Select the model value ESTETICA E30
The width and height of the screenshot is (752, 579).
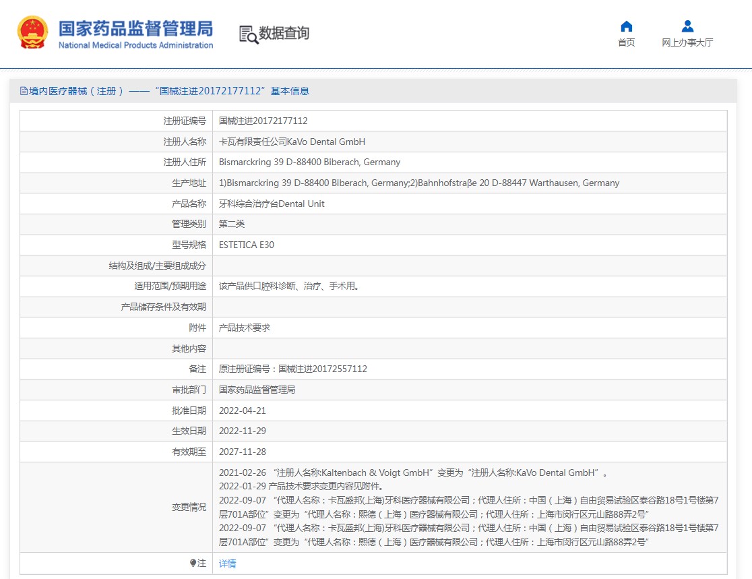coord(247,245)
